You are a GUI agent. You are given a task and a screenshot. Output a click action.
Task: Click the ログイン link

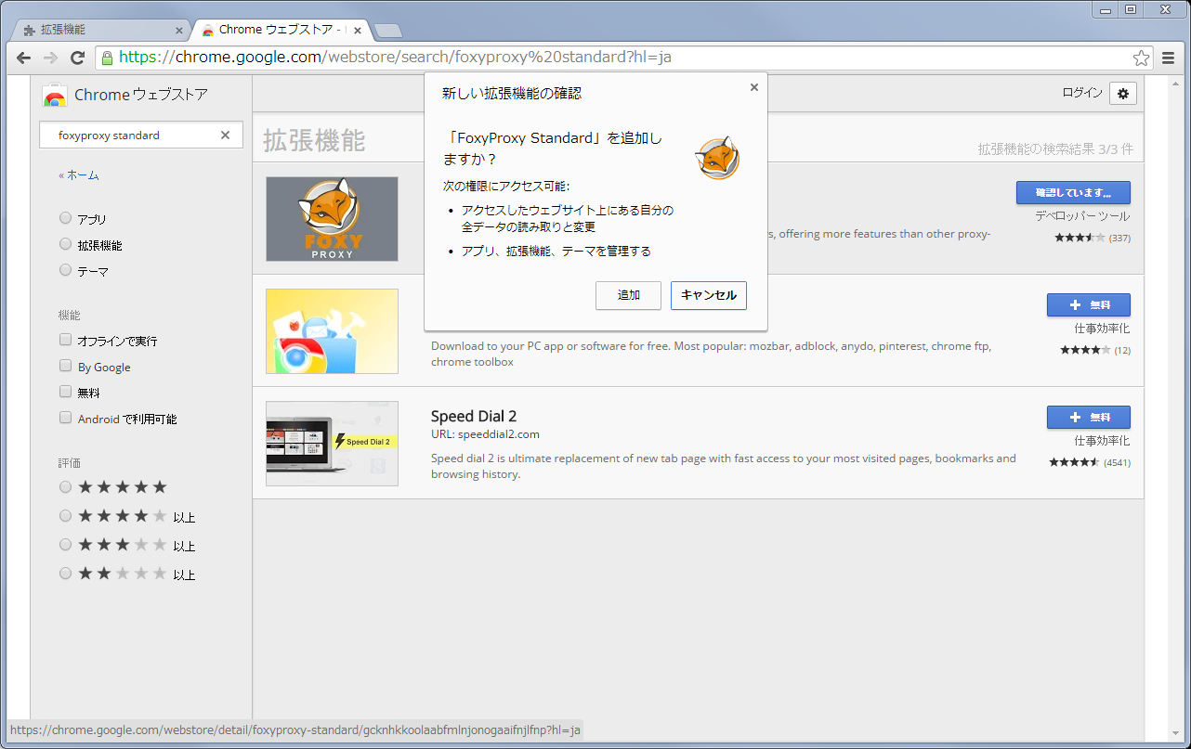point(1082,93)
